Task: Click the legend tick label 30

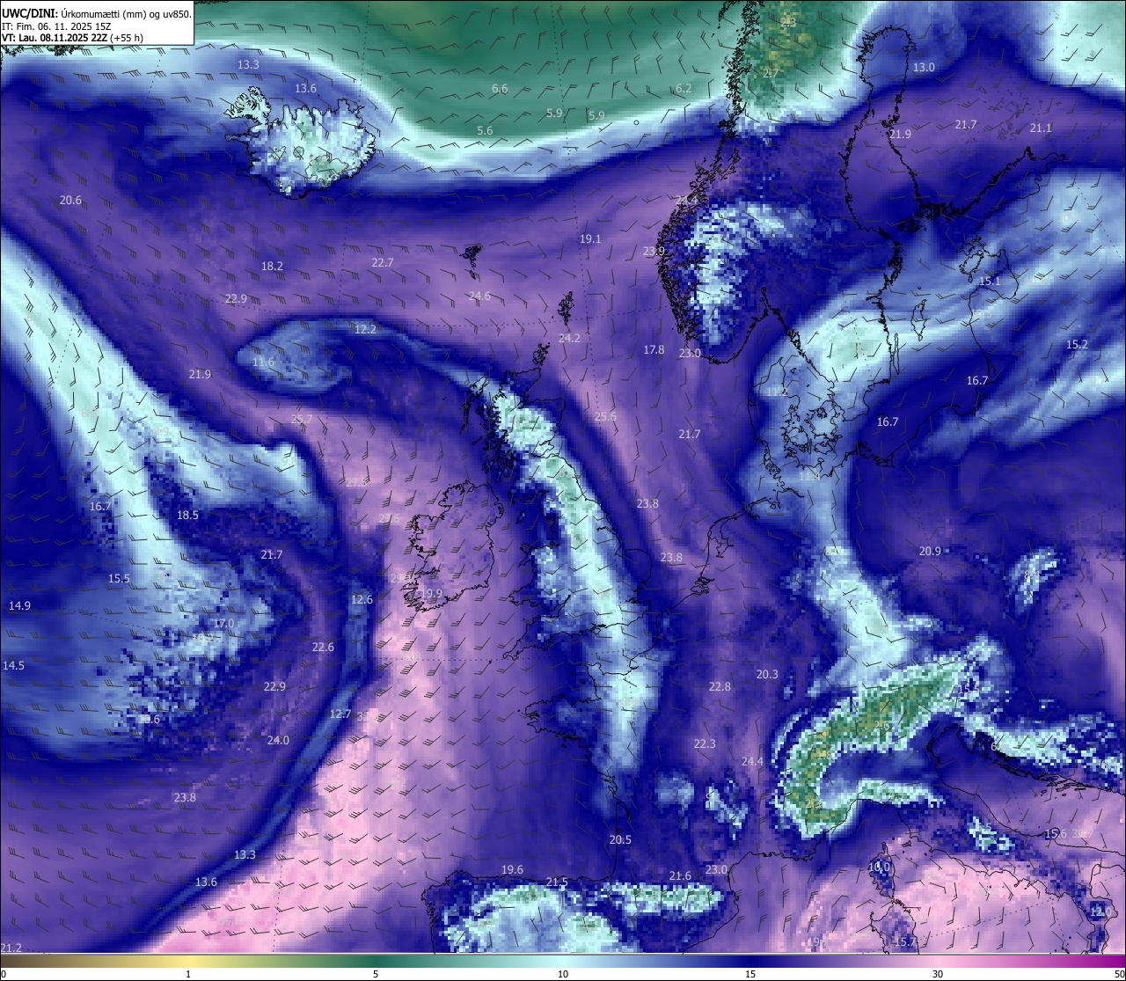Action: [938, 974]
